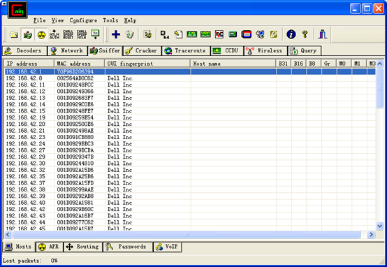Click the VNC password decoder icon
The height and width of the screenshot is (267, 387).
[x=219, y=34]
